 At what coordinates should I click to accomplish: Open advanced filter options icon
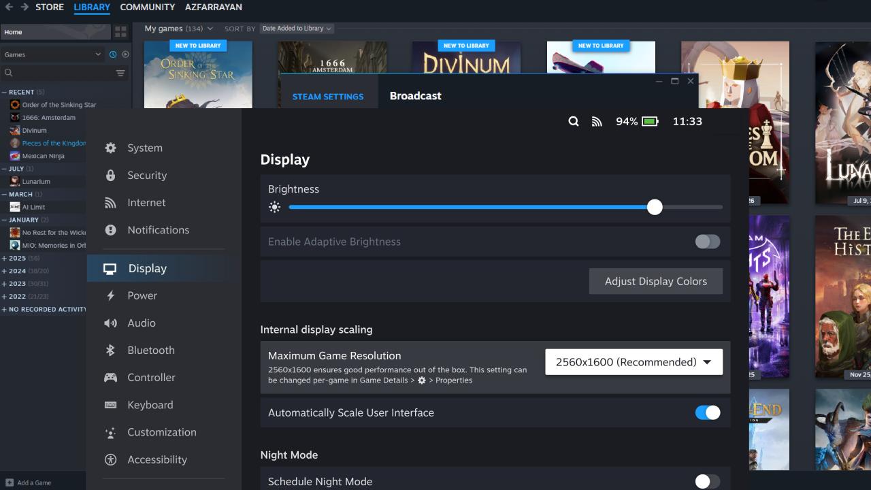120,73
